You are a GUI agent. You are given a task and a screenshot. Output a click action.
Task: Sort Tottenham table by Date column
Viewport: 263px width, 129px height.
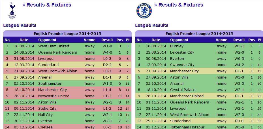click(x=24, y=40)
